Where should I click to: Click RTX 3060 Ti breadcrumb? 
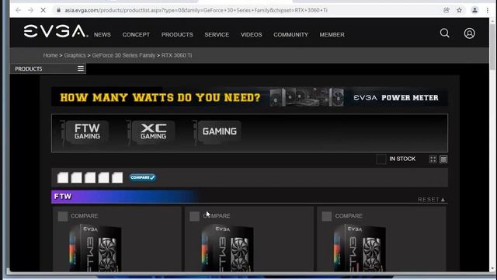click(x=176, y=55)
